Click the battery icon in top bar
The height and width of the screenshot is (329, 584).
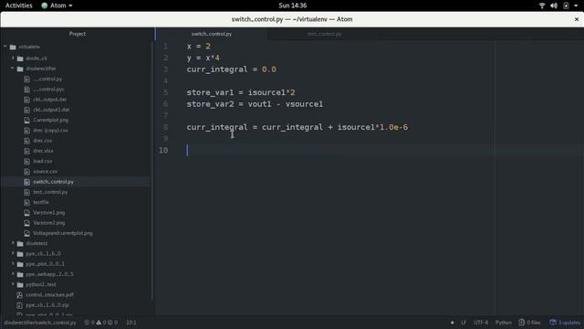566,5
